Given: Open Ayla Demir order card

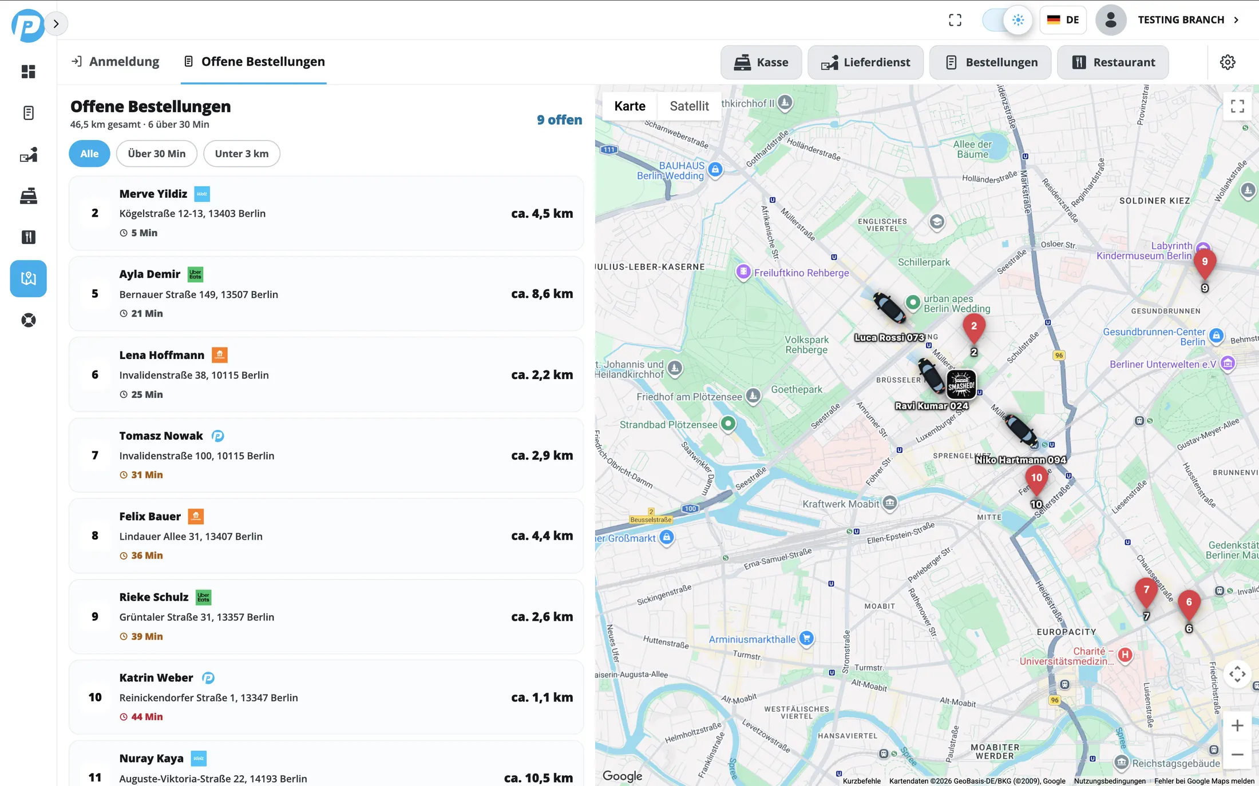Looking at the screenshot, I should coord(326,294).
